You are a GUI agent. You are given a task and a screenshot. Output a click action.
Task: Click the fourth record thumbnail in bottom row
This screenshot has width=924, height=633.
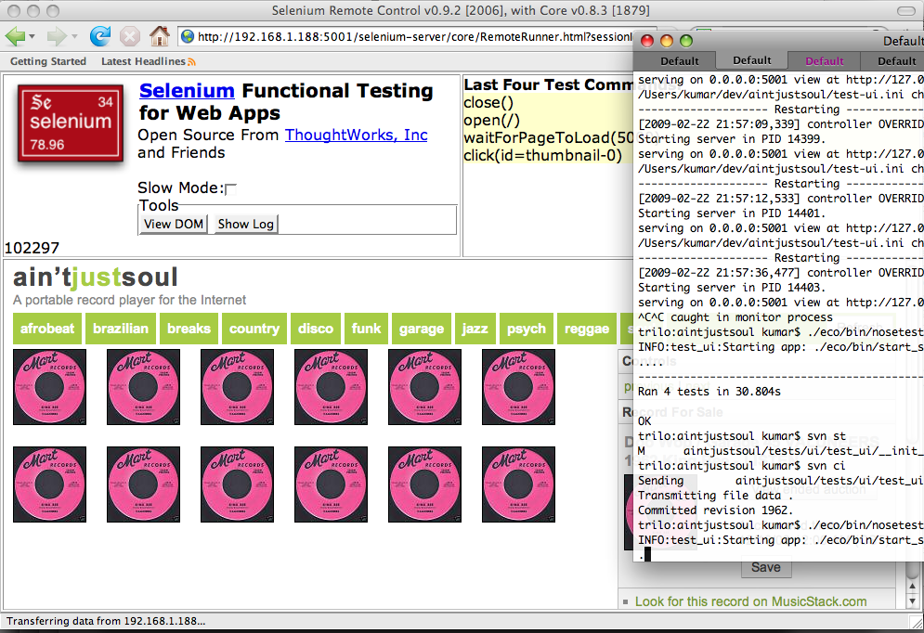coord(332,484)
